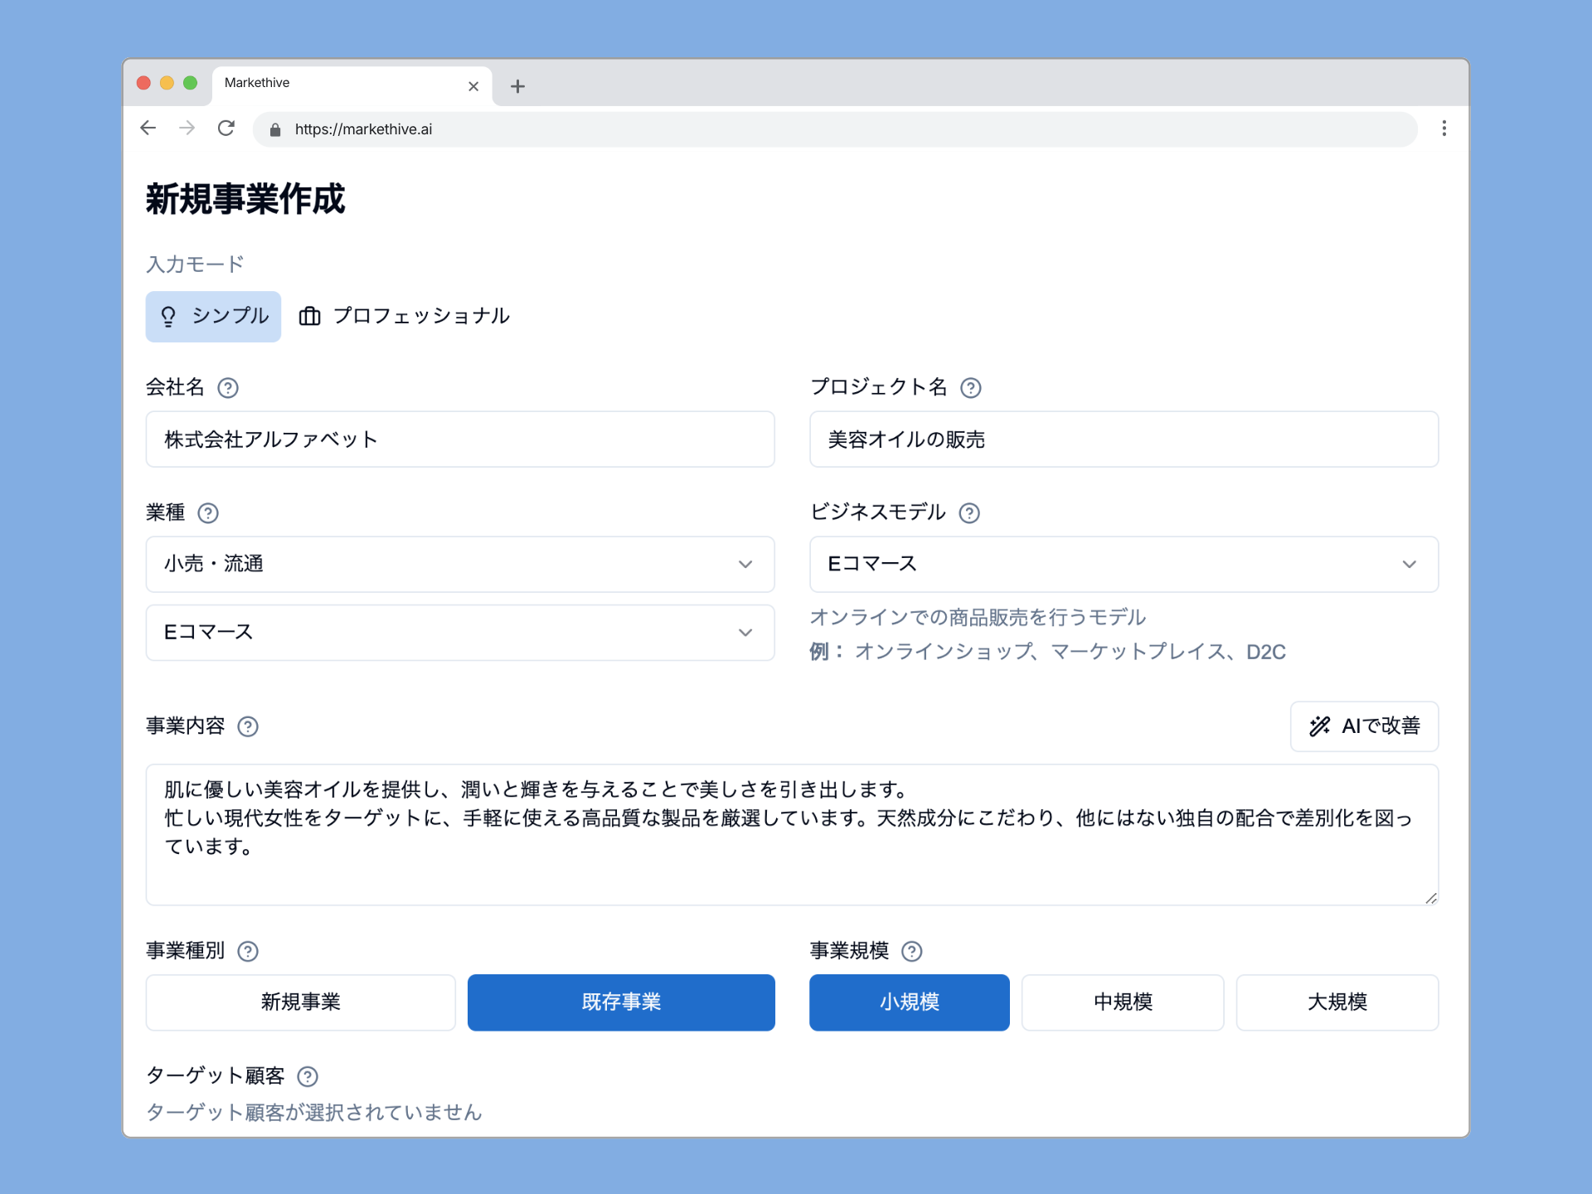
Task: Open the Eコマース sub-industry dropdown under 業種
Action: 459,633
